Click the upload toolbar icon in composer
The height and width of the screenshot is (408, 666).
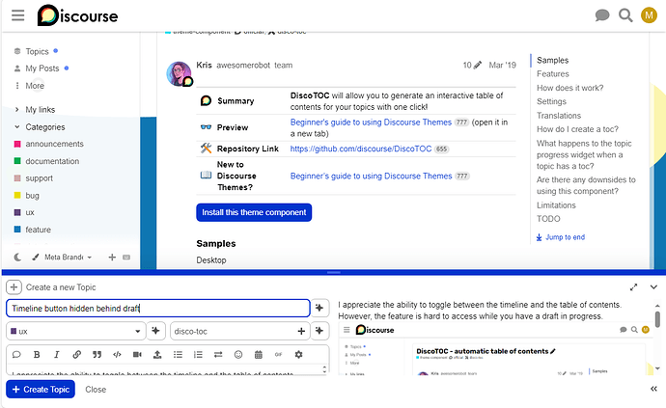(x=157, y=355)
